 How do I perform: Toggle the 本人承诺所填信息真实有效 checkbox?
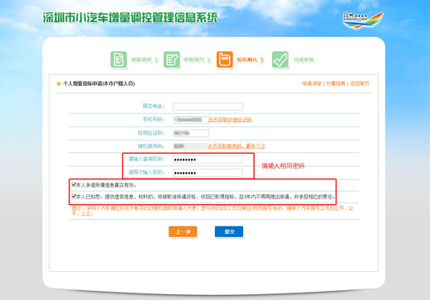[74, 184]
